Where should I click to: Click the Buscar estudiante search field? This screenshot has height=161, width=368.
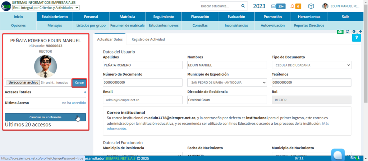[x=220, y=6]
